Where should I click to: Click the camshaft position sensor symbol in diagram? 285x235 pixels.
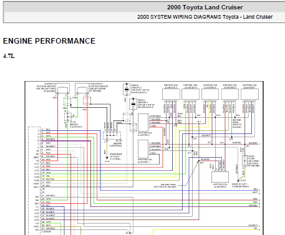point(62,89)
